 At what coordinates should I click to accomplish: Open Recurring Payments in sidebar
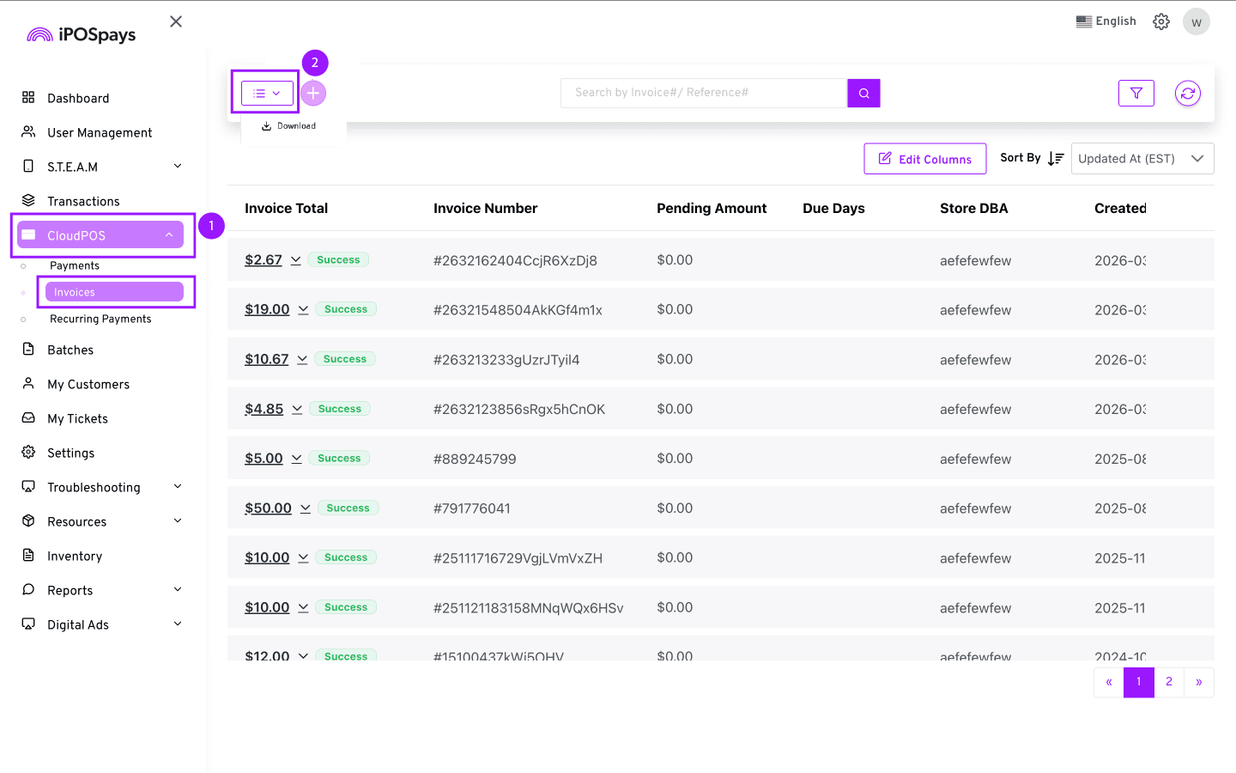(100, 320)
